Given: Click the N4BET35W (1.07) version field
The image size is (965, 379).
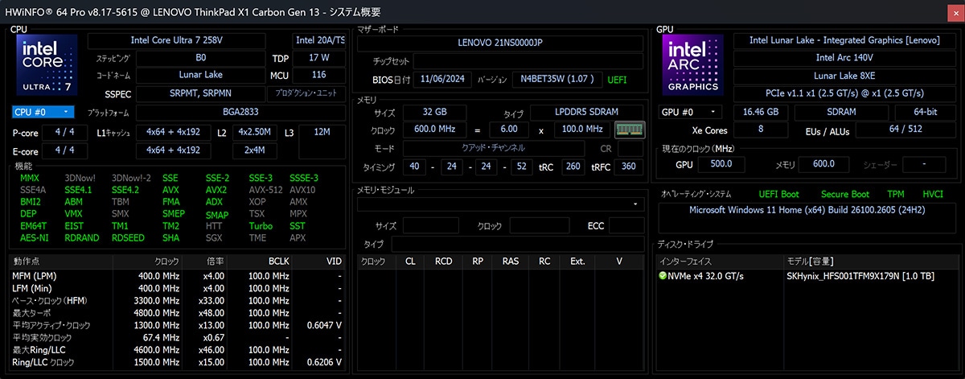Looking at the screenshot, I should pyautogui.click(x=558, y=80).
